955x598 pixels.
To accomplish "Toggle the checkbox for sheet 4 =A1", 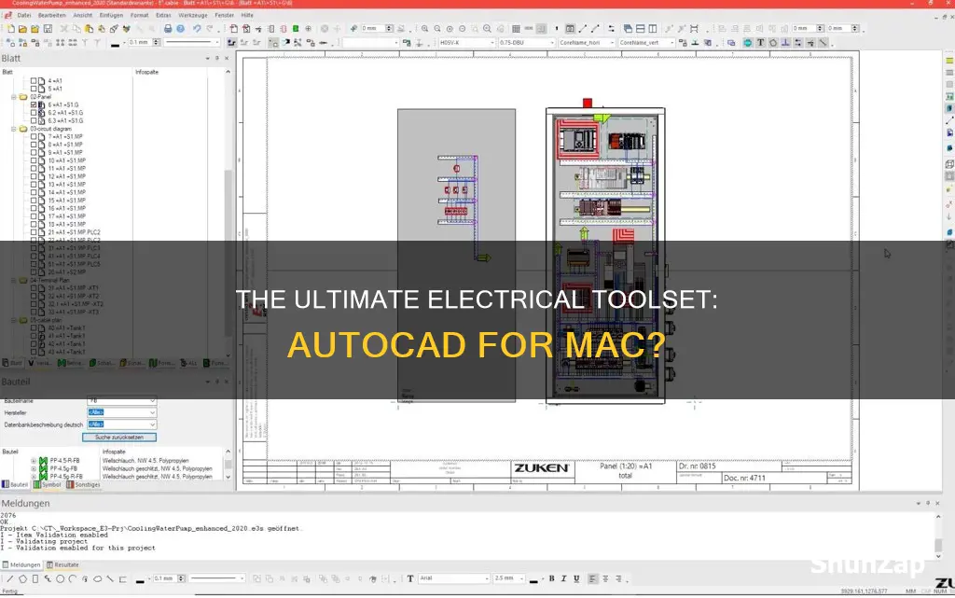I will pos(34,80).
